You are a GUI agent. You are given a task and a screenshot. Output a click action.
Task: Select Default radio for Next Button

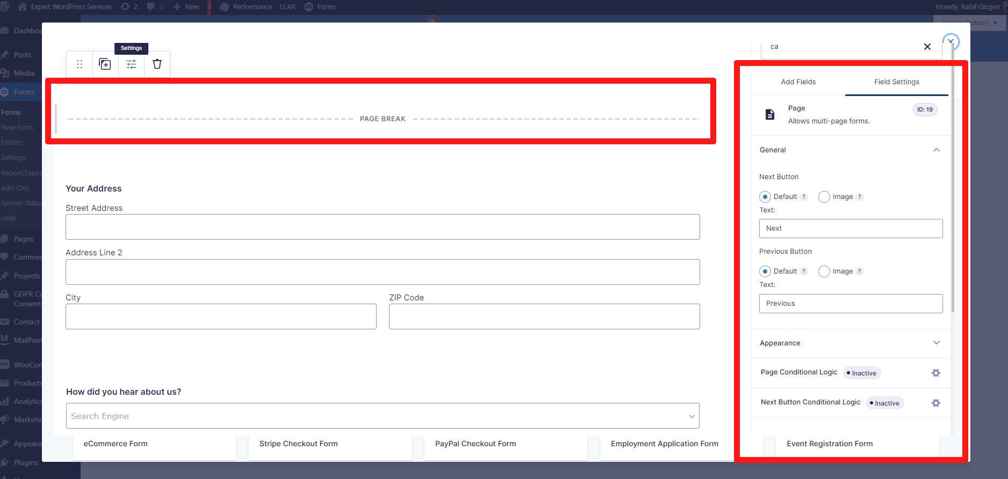pyautogui.click(x=765, y=197)
